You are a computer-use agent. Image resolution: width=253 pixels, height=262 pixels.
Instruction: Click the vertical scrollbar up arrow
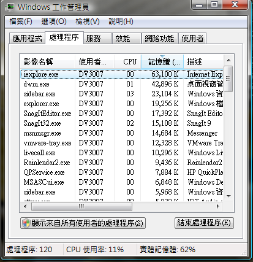click(x=228, y=60)
